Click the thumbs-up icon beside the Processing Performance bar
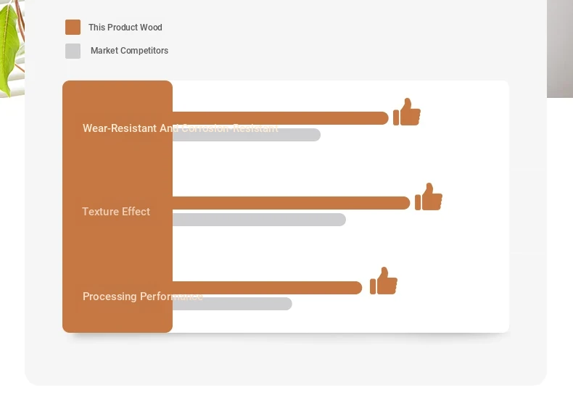Screen dimensions: 573x406 [x=384, y=281]
